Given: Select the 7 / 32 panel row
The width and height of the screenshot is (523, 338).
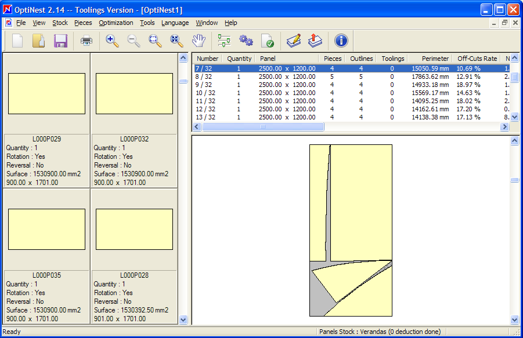Looking at the screenshot, I should pyautogui.click(x=352, y=68).
